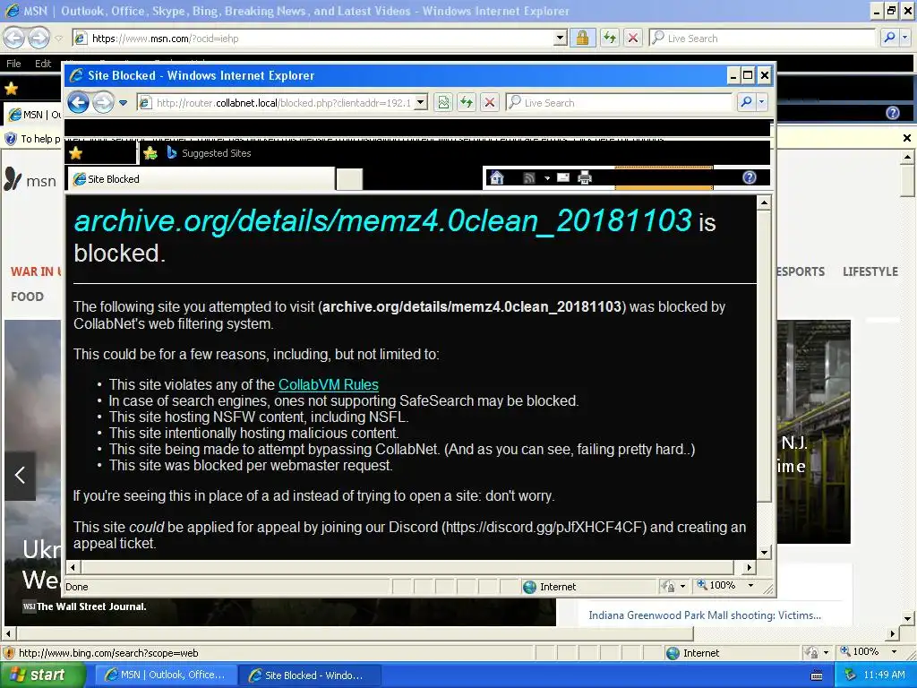Open the LIFESTYLE category on MSN
This screenshot has height=688, width=917.
(870, 271)
